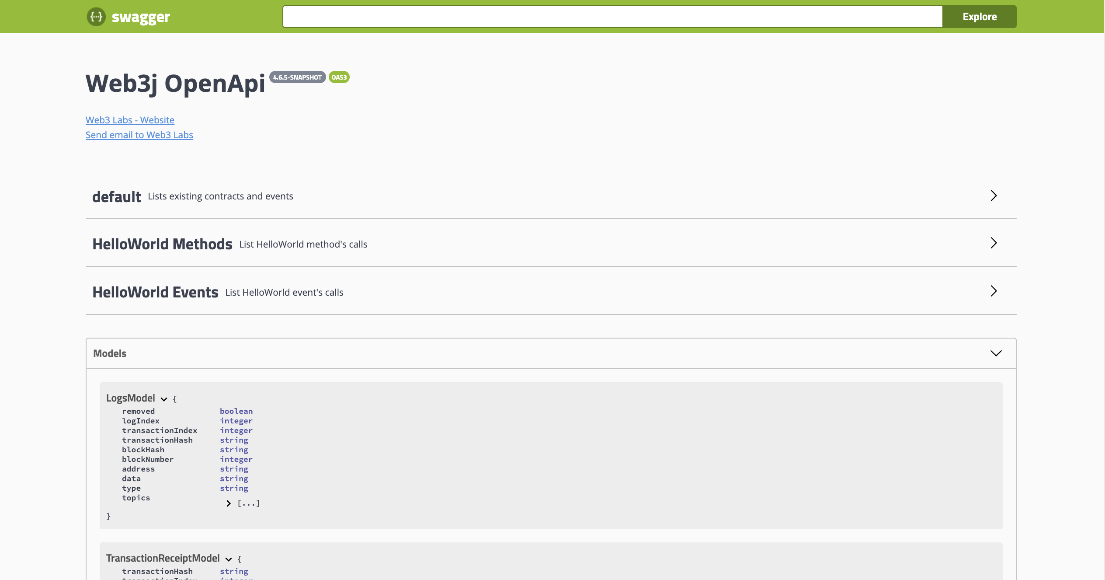Viewport: 1105px width, 580px height.
Task: Click the Explore button
Action: pyautogui.click(x=980, y=17)
